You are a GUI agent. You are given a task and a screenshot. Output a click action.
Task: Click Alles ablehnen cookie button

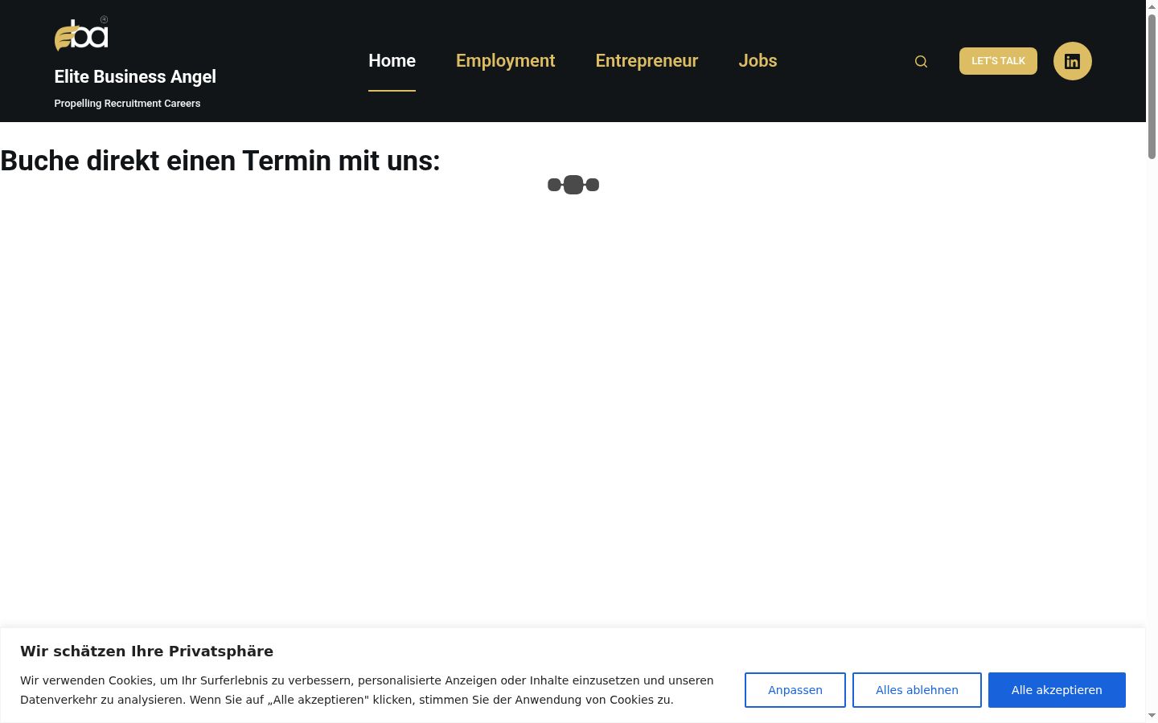917,690
